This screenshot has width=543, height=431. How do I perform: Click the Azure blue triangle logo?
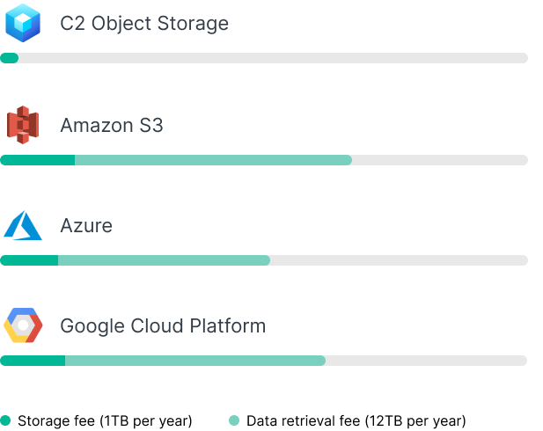point(23,225)
